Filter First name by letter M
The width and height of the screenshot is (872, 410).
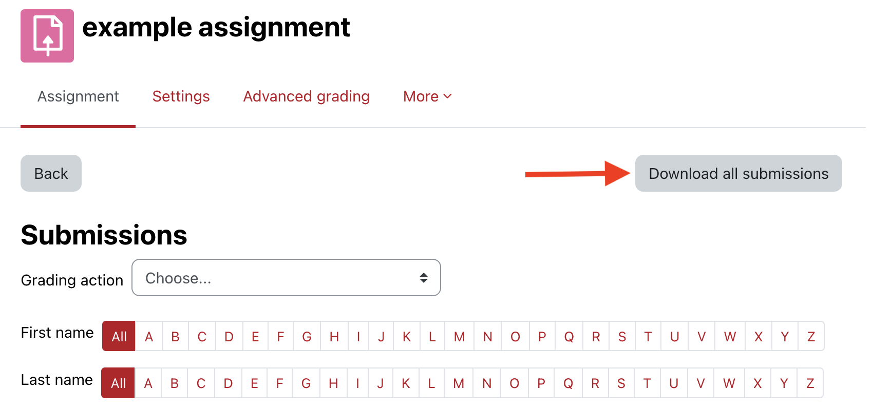pos(460,337)
